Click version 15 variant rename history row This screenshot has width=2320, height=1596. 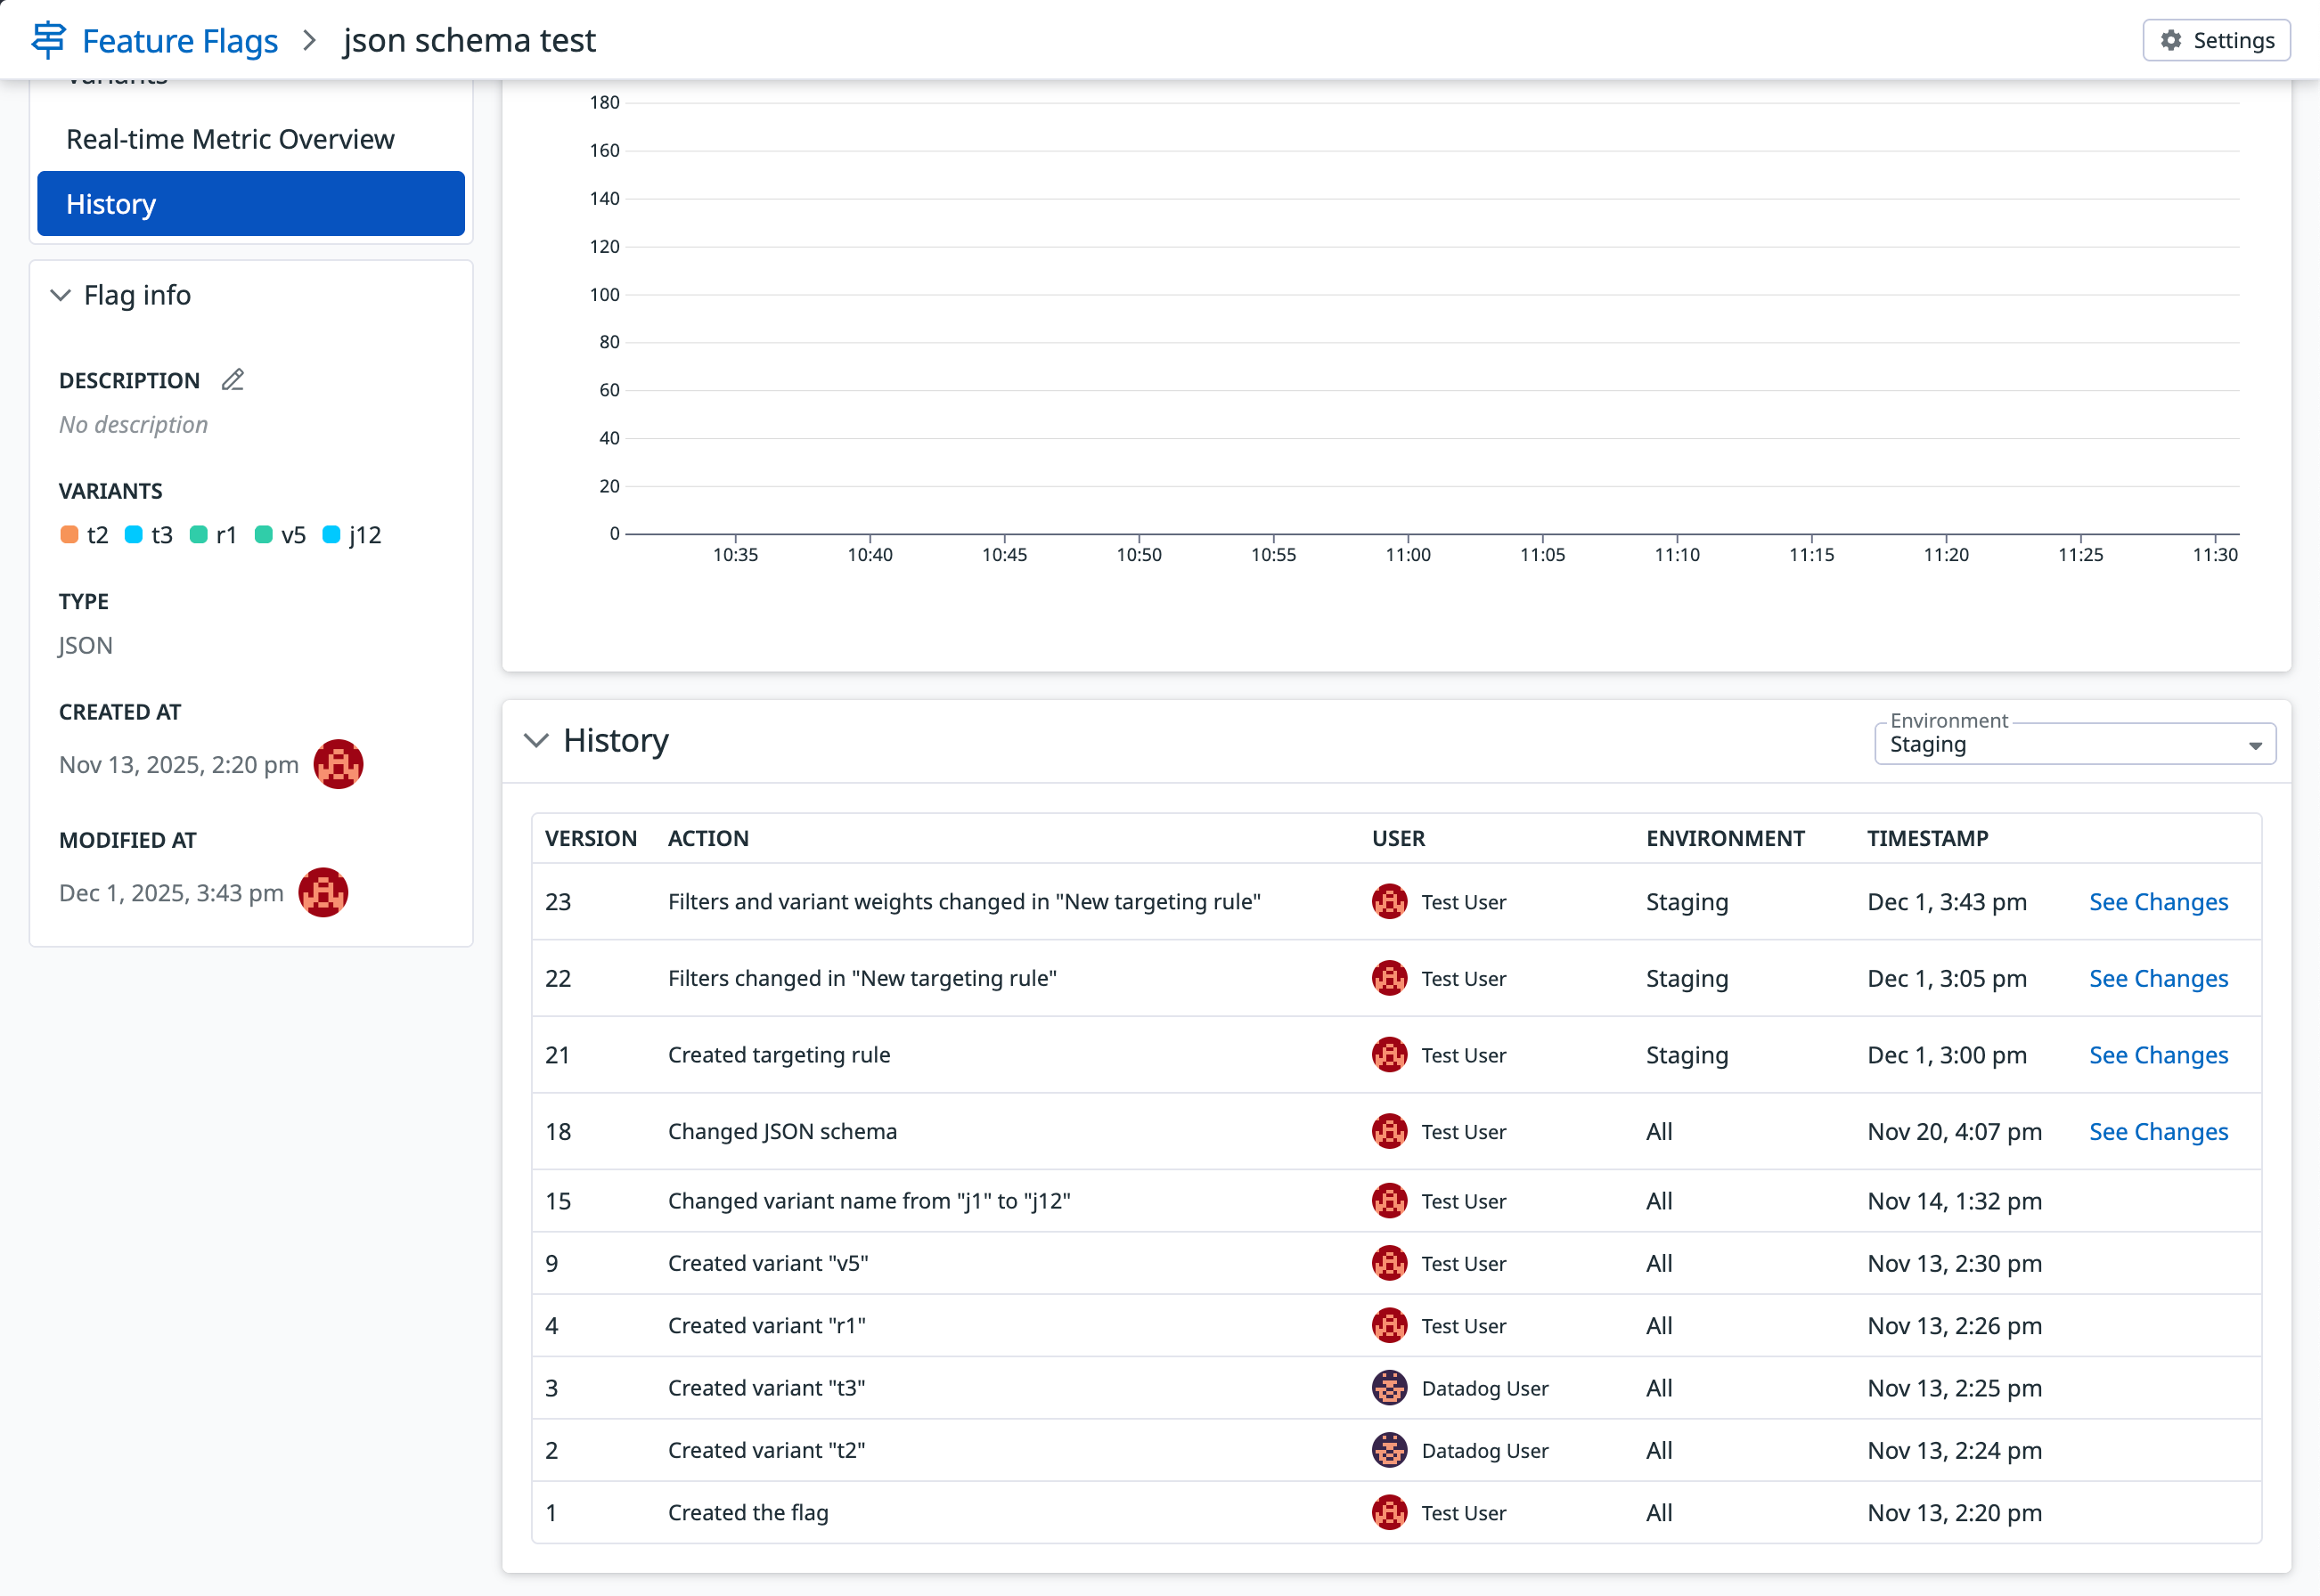tap(869, 1200)
